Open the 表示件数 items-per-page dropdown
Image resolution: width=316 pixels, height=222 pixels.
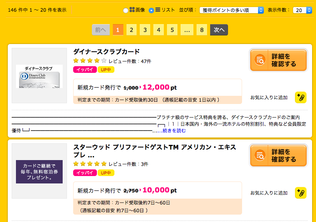click(x=302, y=10)
